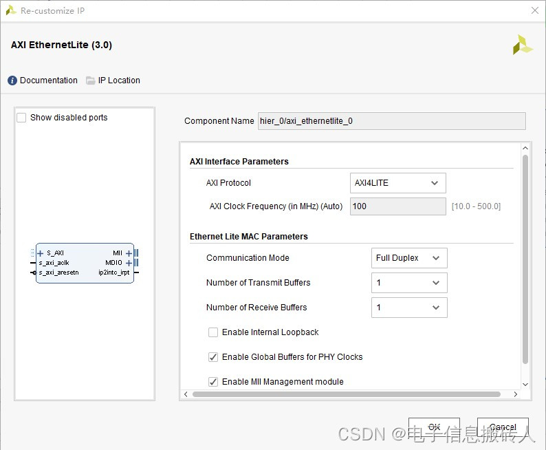Click the horizontal scrollbar left arrow
The width and height of the screenshot is (546, 450).
click(x=186, y=394)
